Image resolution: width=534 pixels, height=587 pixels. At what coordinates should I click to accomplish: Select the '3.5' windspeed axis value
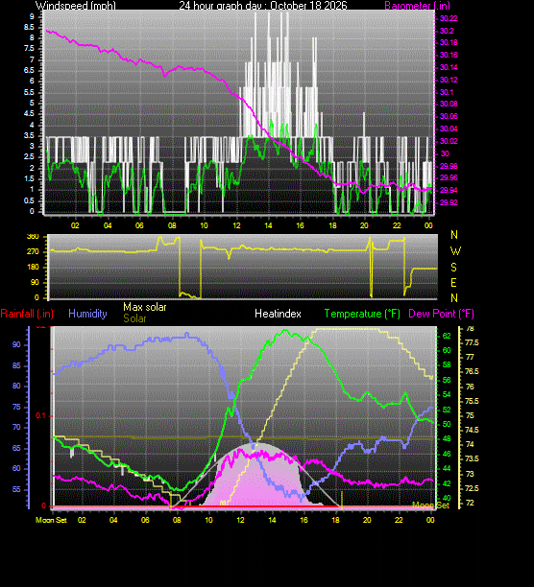[29, 135]
